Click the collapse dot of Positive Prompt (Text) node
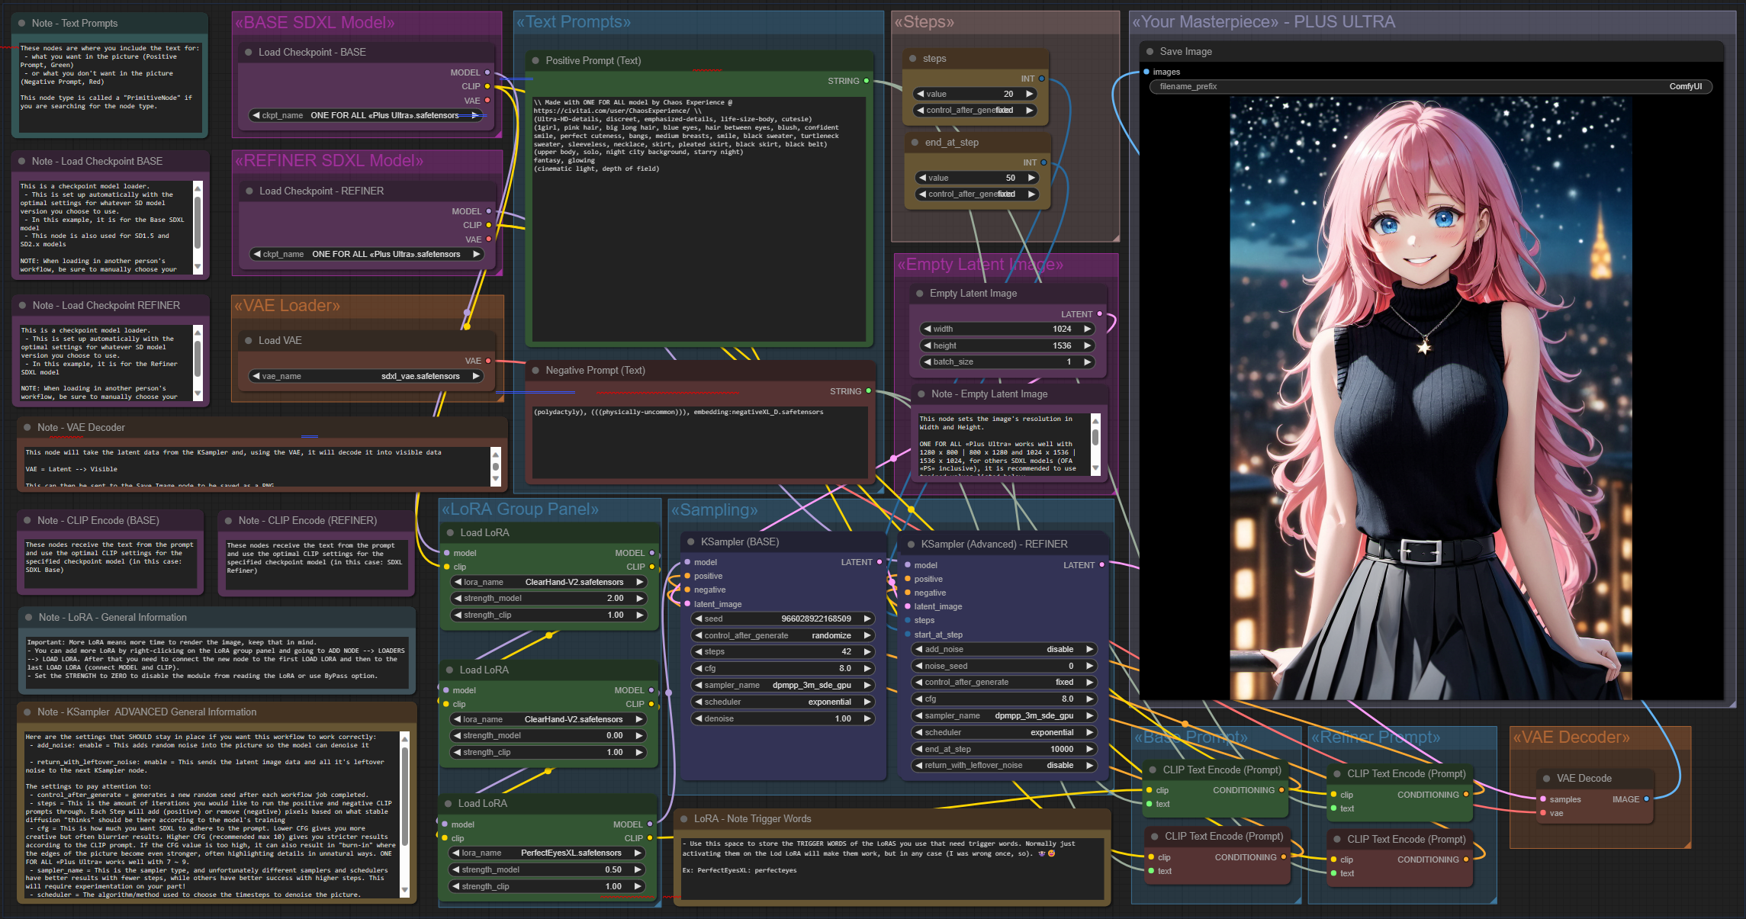 click(x=535, y=61)
